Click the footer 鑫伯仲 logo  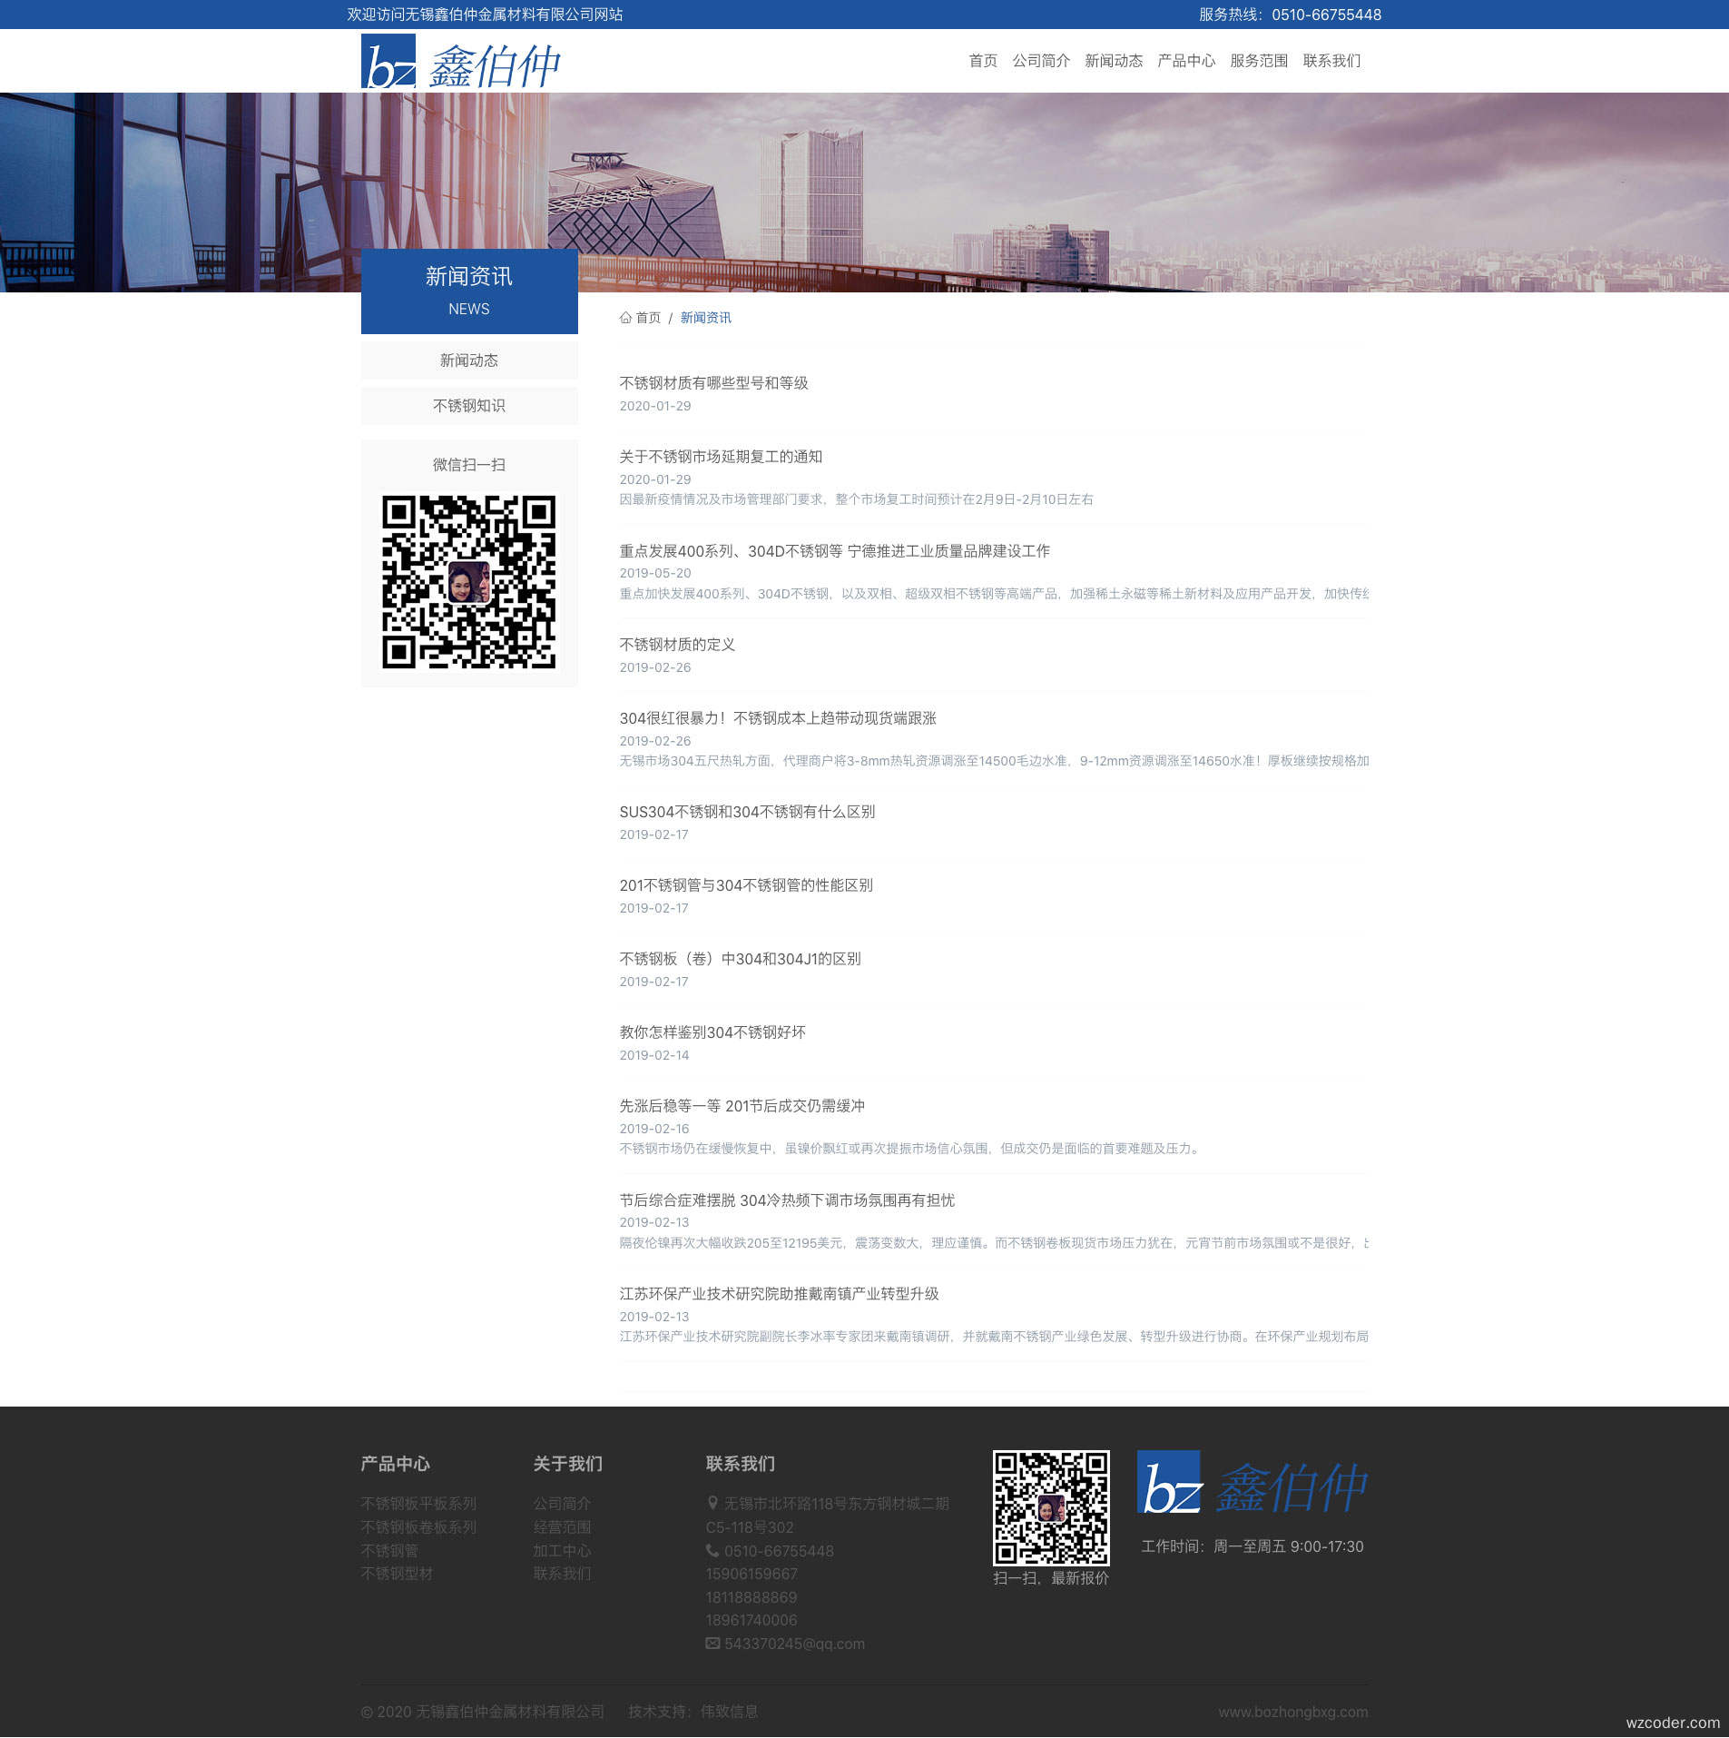pyautogui.click(x=1252, y=1483)
